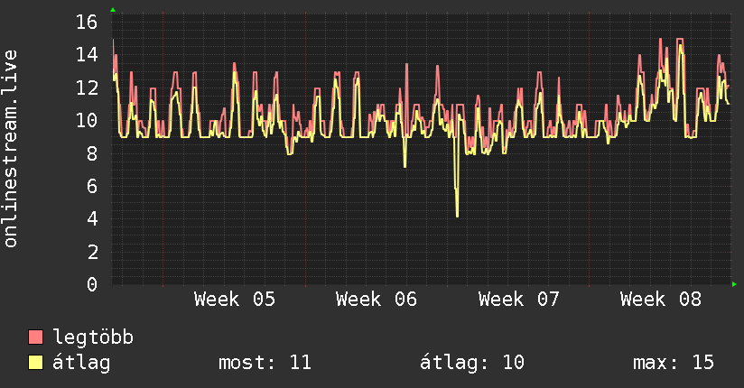Viewport: 744px width, 388px height.
Task: Click the y-axis label 0
Action: tap(92, 284)
